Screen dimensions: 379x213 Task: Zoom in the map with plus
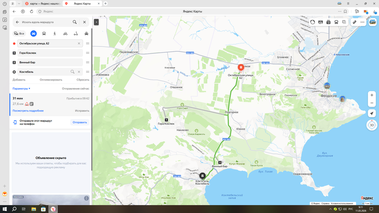372,95
